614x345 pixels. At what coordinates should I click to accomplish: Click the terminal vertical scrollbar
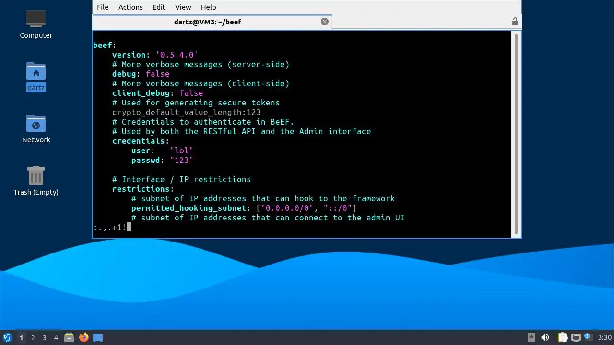[516, 134]
